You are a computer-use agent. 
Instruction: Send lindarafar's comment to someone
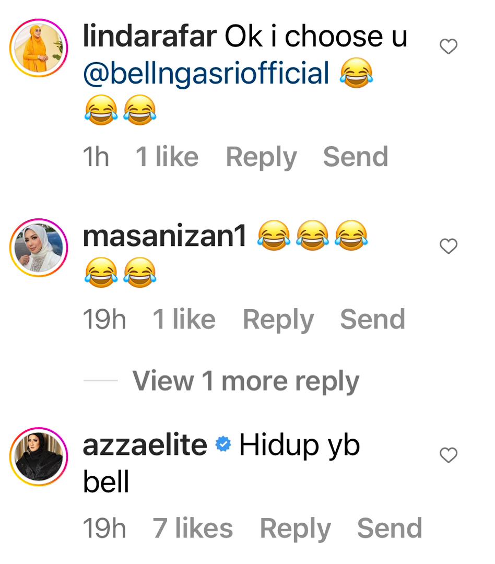tap(356, 157)
